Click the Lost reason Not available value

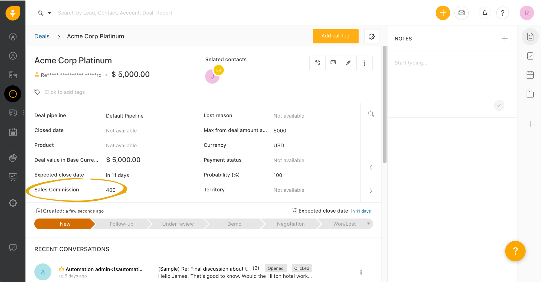(x=289, y=116)
